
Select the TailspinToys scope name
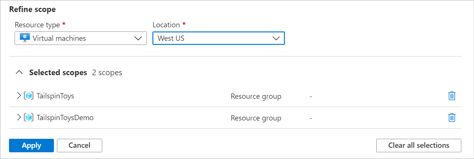coord(55,96)
